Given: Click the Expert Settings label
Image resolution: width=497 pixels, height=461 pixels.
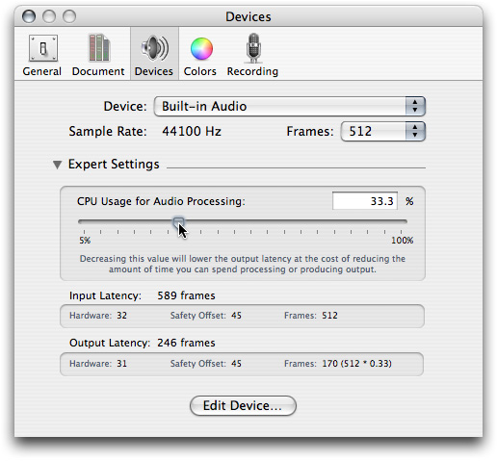Looking at the screenshot, I should [x=114, y=165].
